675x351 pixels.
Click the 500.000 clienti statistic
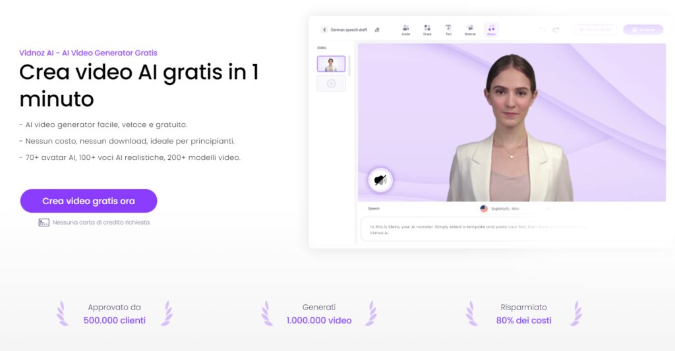point(115,321)
